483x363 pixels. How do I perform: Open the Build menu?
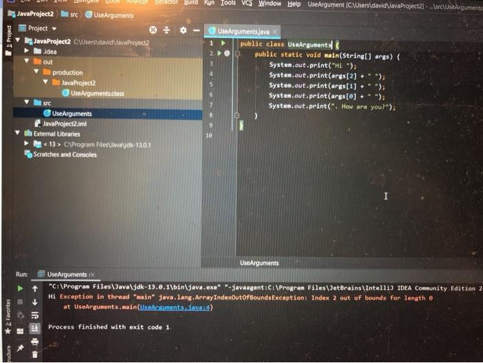[x=191, y=3]
